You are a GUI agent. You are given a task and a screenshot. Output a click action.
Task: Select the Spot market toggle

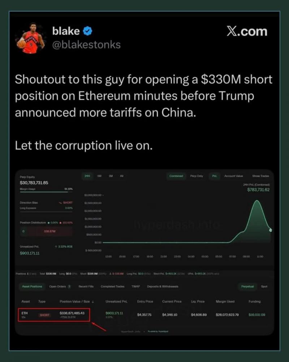(264, 286)
